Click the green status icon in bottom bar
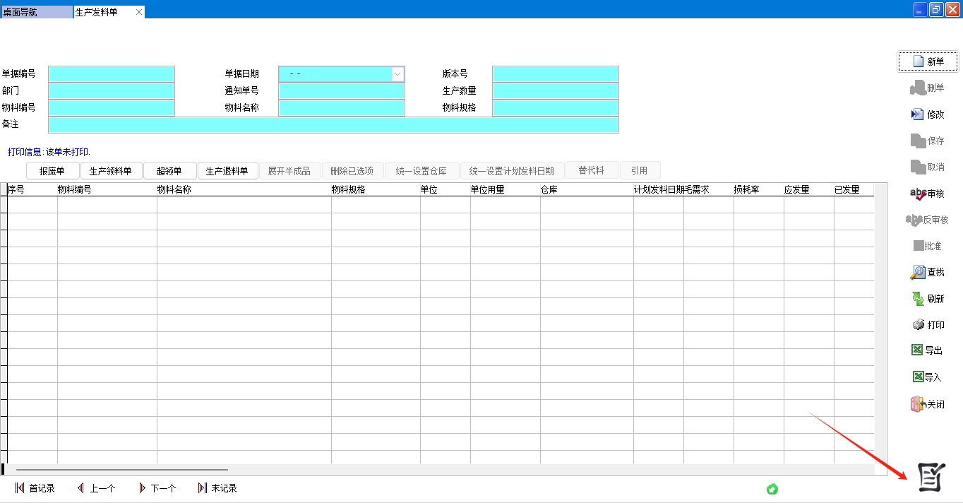This screenshot has height=503, width=963. click(772, 489)
